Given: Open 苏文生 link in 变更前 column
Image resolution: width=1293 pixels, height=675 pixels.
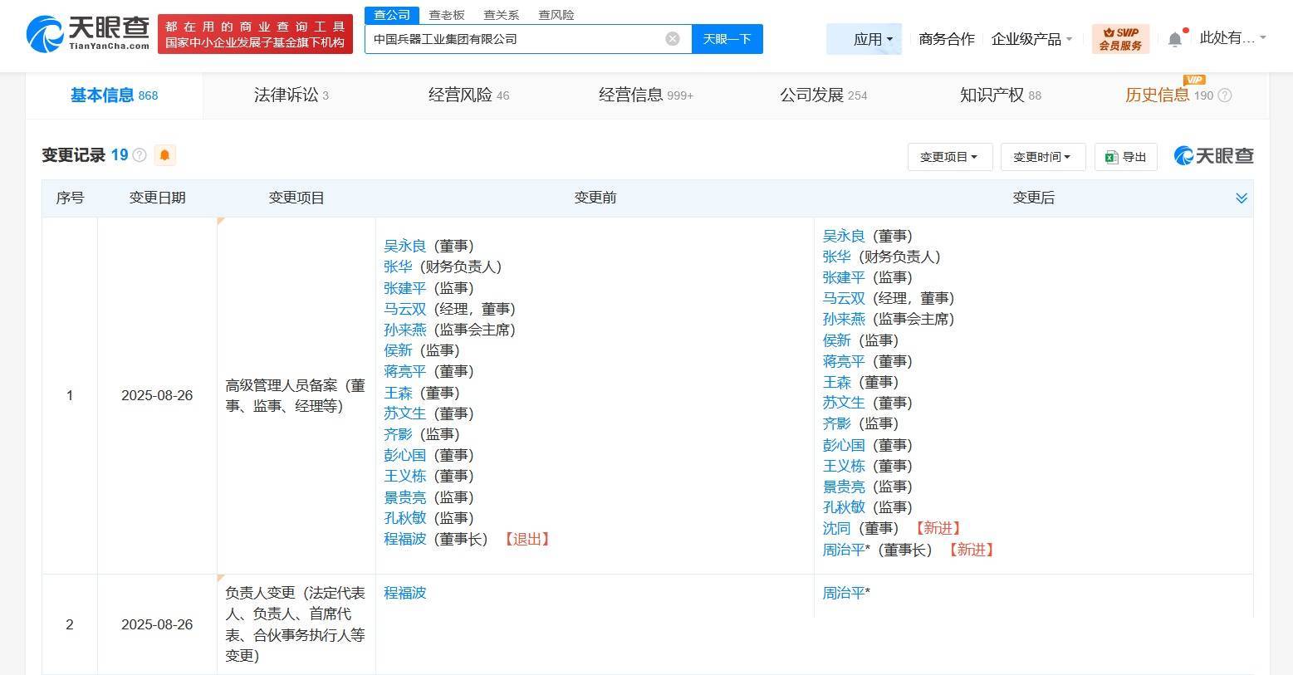Looking at the screenshot, I should [x=404, y=413].
